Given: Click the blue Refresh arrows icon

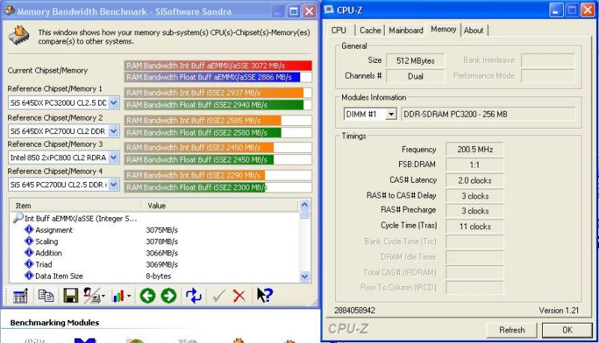Looking at the screenshot, I should 194,296.
